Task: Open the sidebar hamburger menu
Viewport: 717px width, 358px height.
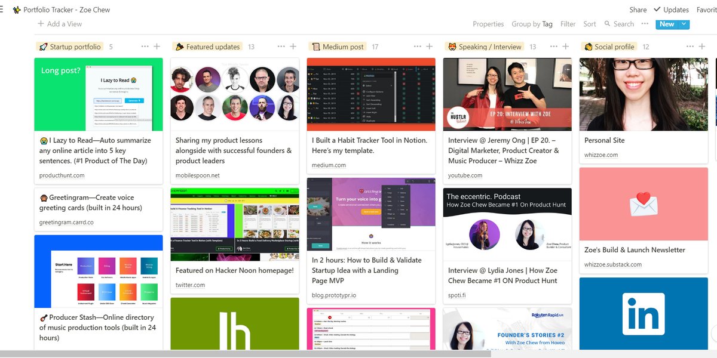Action: click(2, 10)
